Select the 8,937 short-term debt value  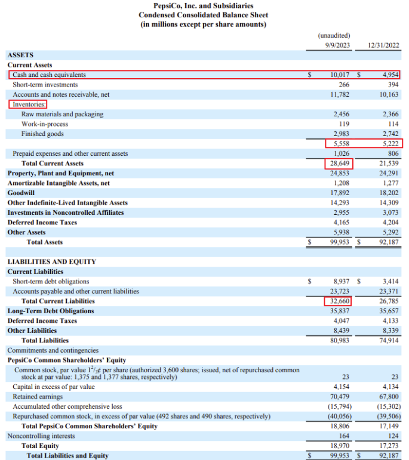click(341, 282)
